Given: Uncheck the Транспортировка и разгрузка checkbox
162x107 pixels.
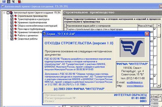Looking at the screenshot, I should tap(12, 19).
